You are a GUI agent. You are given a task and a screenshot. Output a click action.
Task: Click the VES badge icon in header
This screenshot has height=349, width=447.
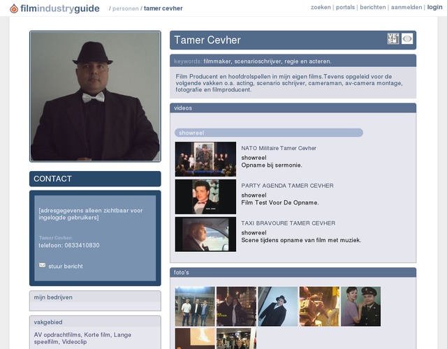coord(393,39)
